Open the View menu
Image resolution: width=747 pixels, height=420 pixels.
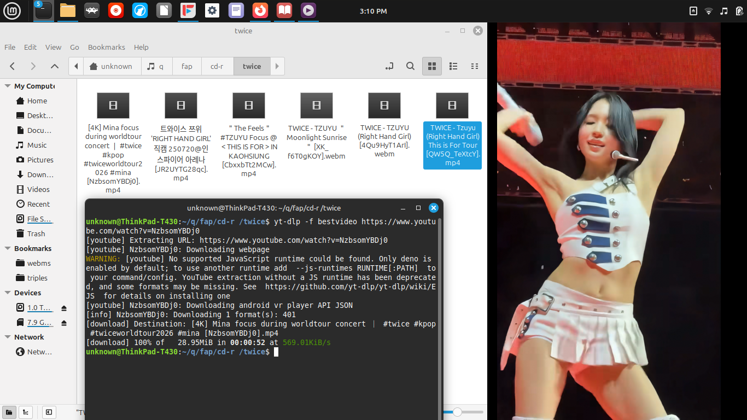tap(53, 47)
